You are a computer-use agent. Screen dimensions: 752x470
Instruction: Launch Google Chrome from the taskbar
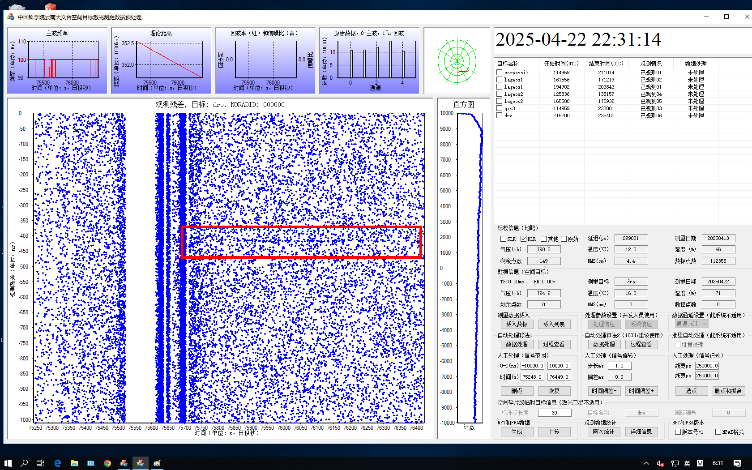coord(107,463)
